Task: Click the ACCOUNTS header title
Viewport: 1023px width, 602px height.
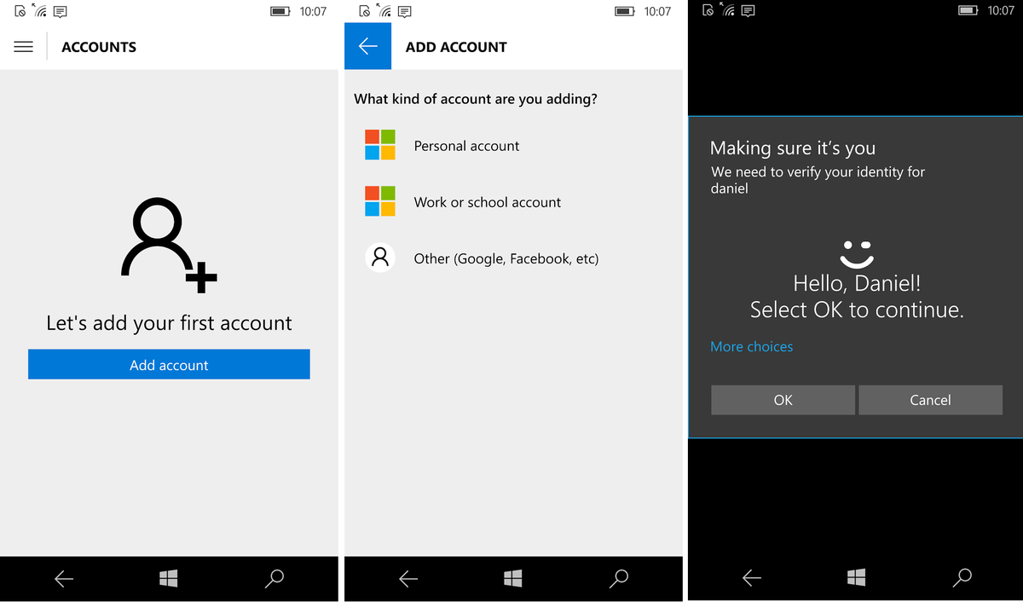Action: point(98,47)
